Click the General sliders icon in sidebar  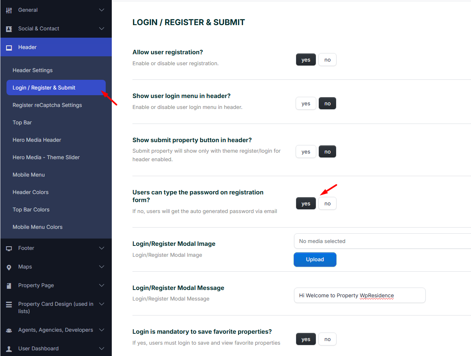coord(9,10)
